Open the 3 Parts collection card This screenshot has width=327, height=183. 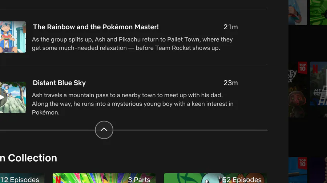click(104, 178)
